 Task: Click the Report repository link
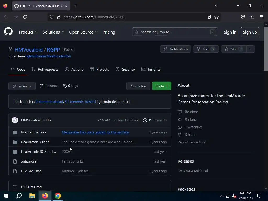point(192,142)
